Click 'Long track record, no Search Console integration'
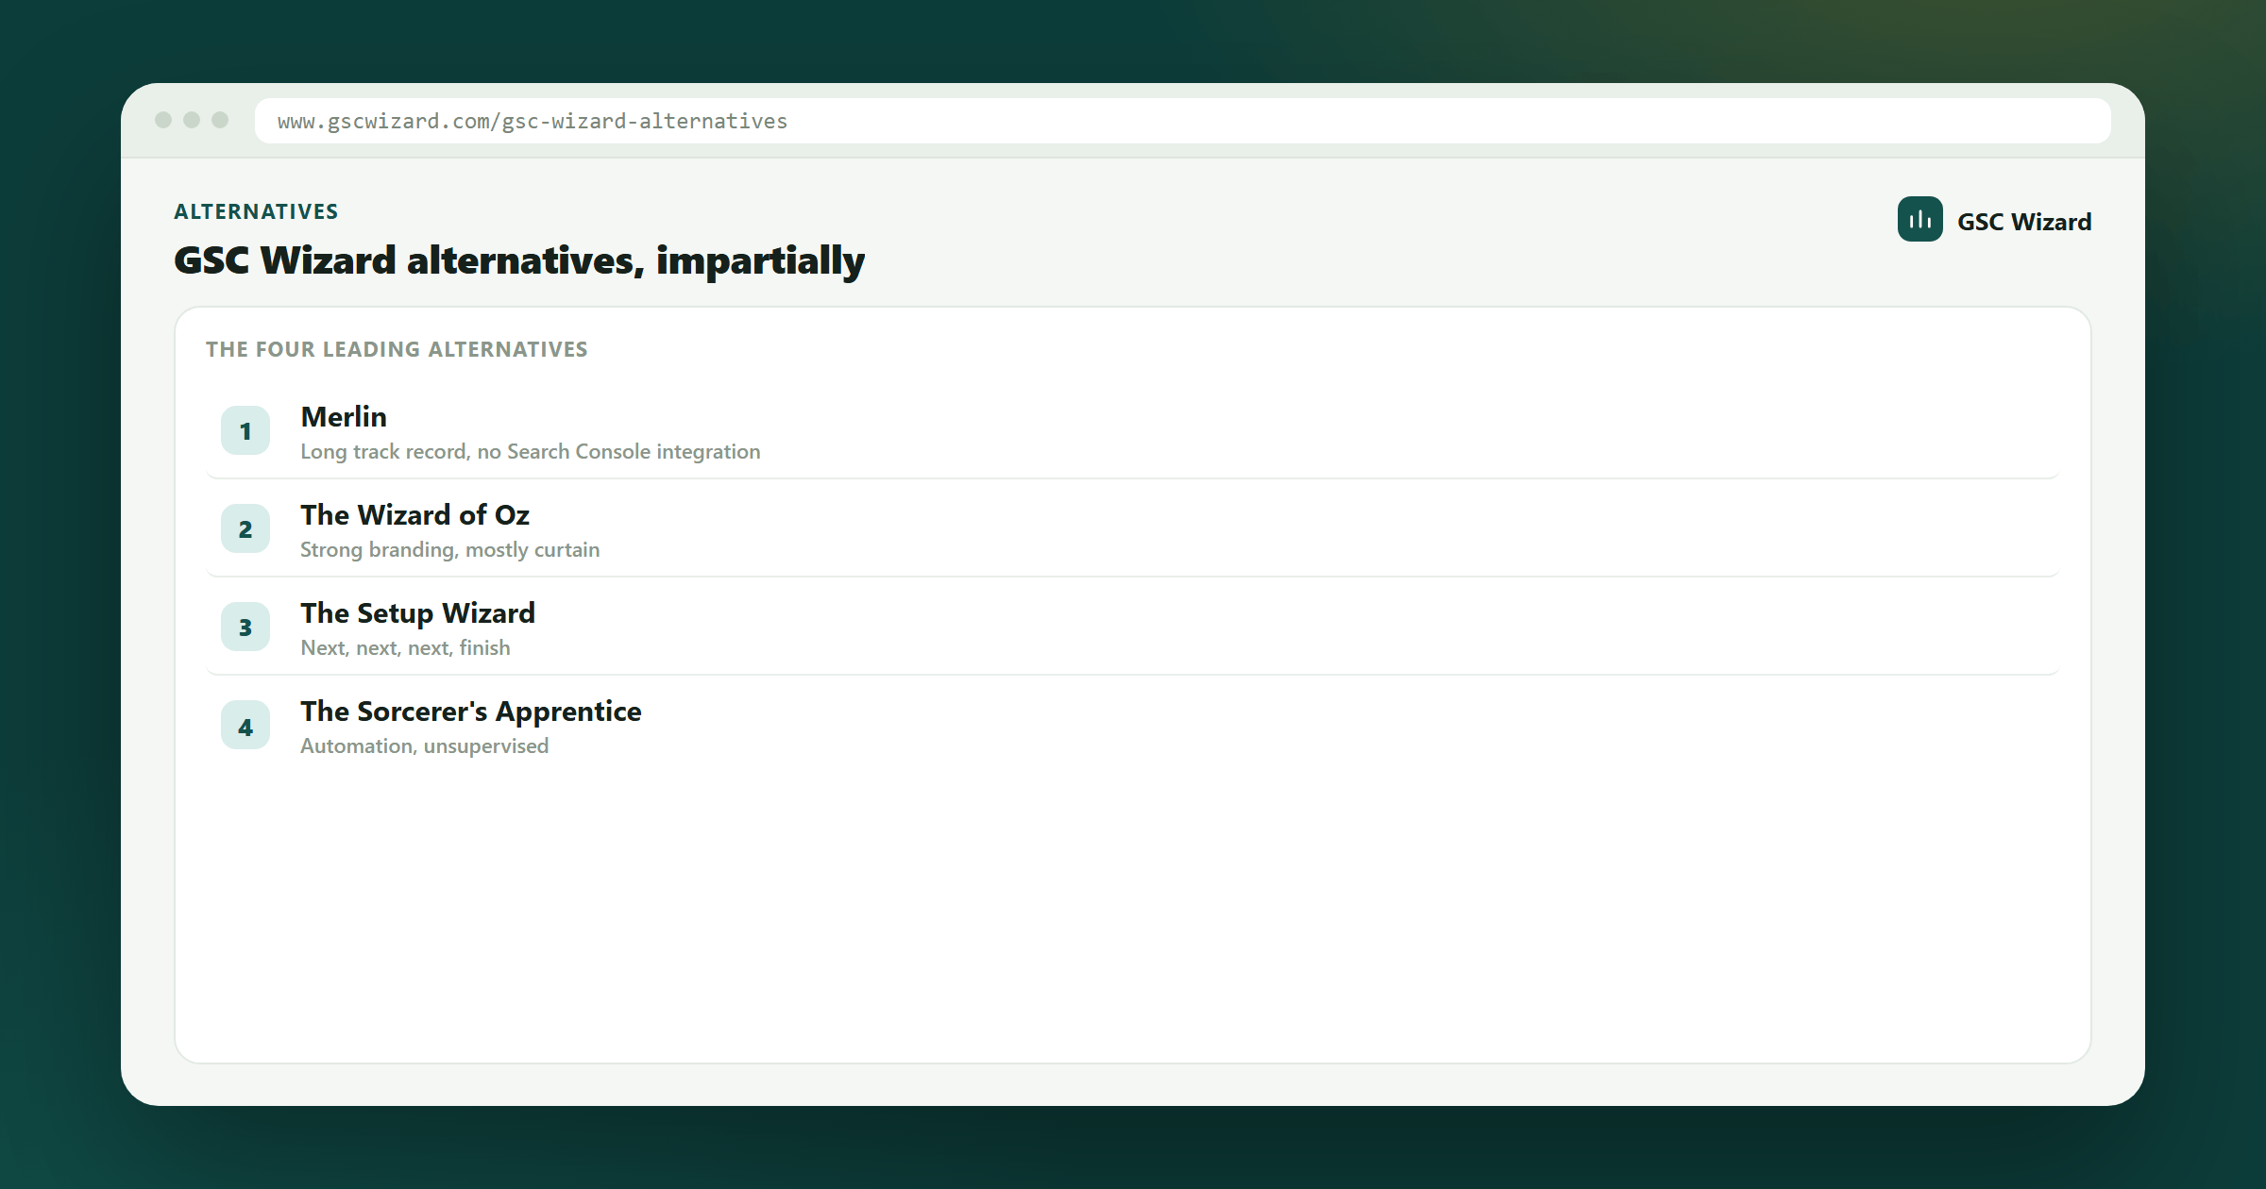The width and height of the screenshot is (2266, 1189). [531, 452]
